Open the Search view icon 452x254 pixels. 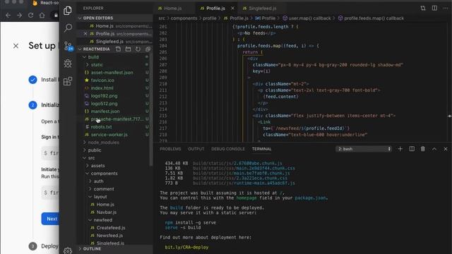click(68, 28)
